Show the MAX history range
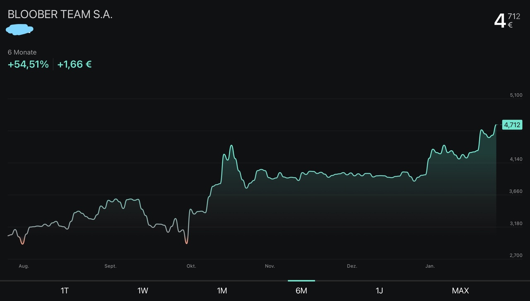 coord(460,291)
